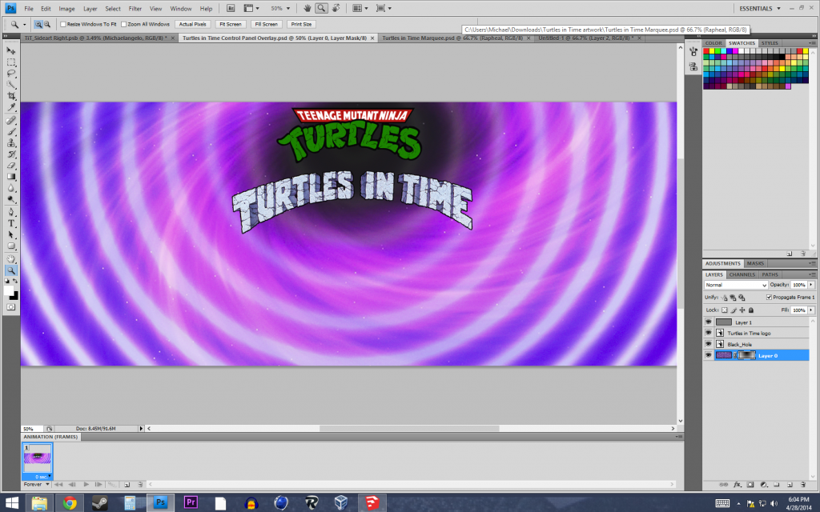
Task: Hide Layer 0 using its eye icon
Action: click(709, 355)
